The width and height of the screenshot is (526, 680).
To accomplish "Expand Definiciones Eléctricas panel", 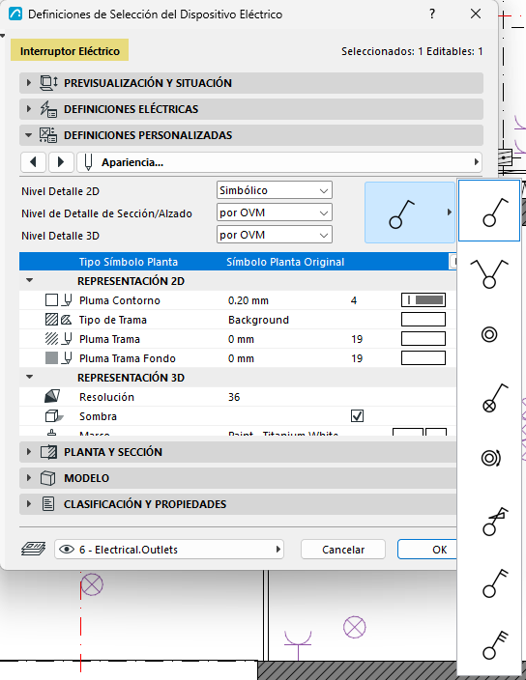I will pos(29,108).
